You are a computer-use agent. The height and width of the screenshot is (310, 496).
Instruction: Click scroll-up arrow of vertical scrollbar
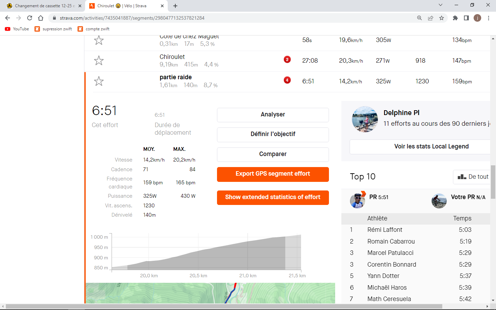coord(493,38)
